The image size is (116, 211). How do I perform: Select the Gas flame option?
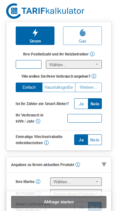coord(82,36)
